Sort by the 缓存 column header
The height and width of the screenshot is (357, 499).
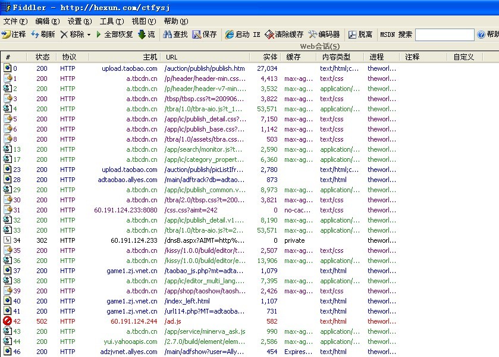pyautogui.click(x=298, y=57)
